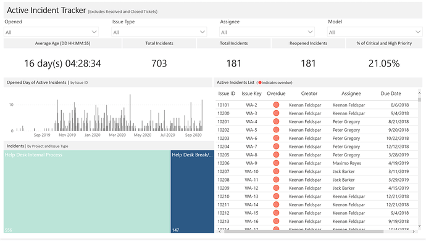426x242 pixels.
Task: Click overdue indicator for issue 10203
Action: [x=276, y=138]
